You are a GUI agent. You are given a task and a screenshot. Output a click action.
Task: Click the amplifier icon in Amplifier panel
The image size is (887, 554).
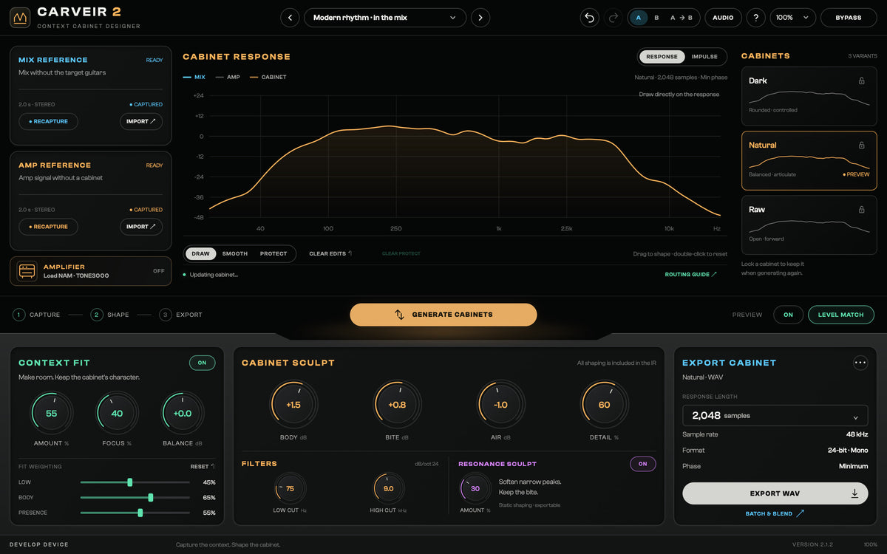click(27, 271)
